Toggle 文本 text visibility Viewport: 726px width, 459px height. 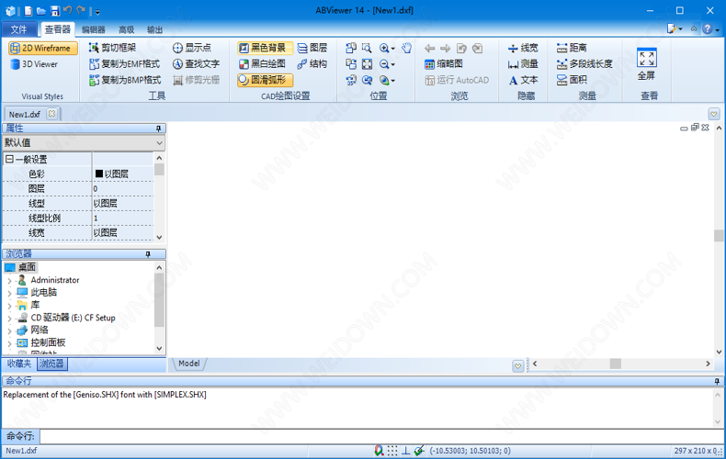tap(523, 80)
